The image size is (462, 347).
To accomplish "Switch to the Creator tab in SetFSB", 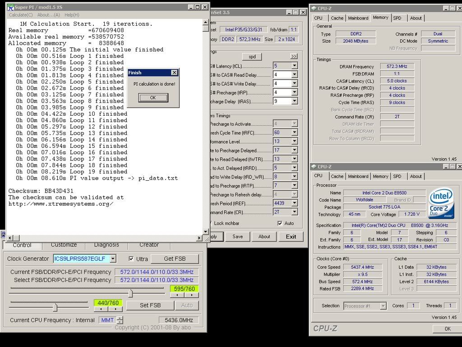I will [x=149, y=245].
